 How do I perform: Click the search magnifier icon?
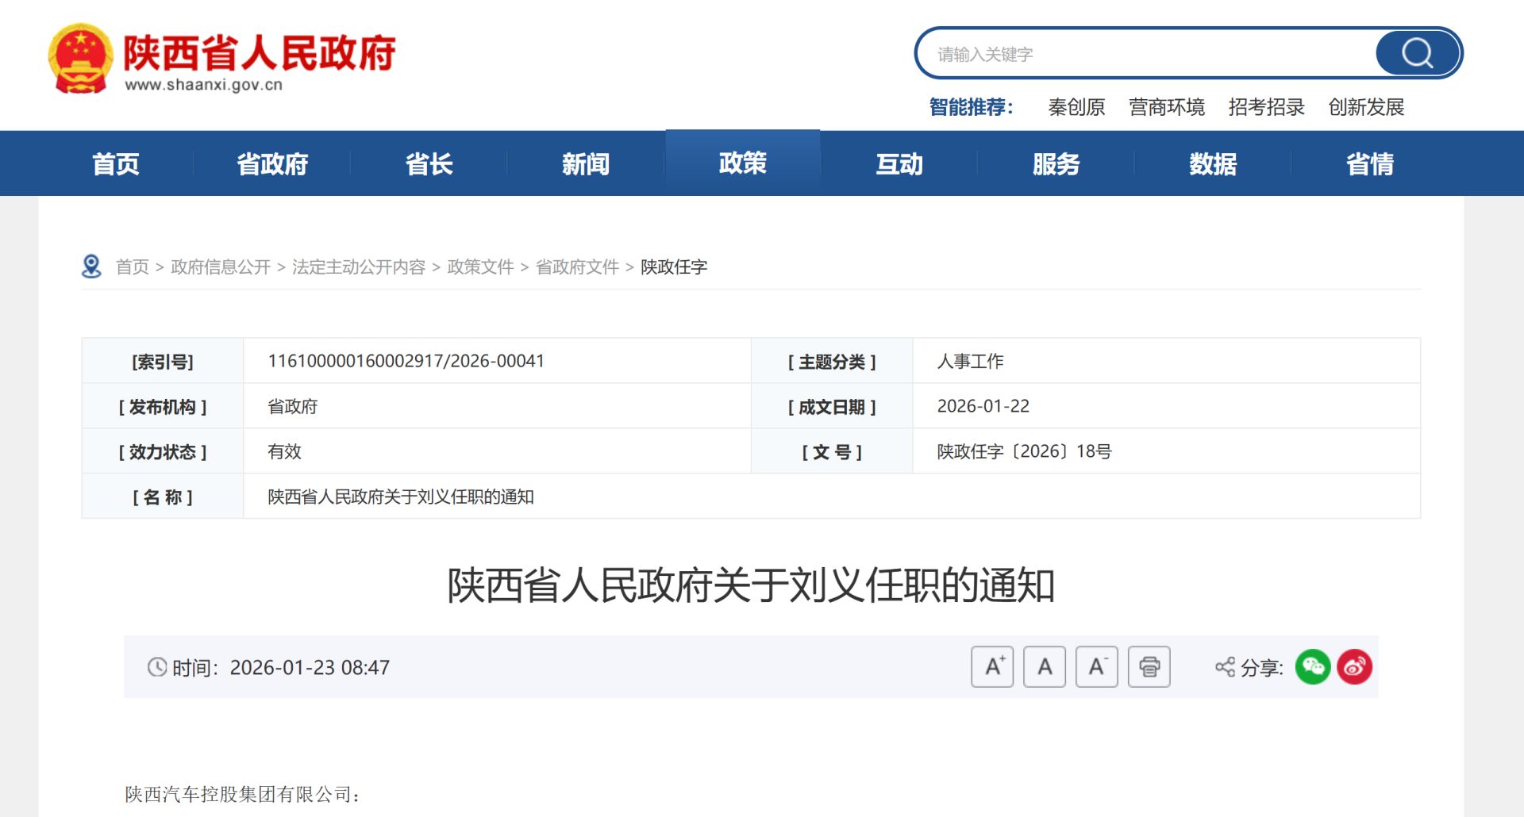1416,53
